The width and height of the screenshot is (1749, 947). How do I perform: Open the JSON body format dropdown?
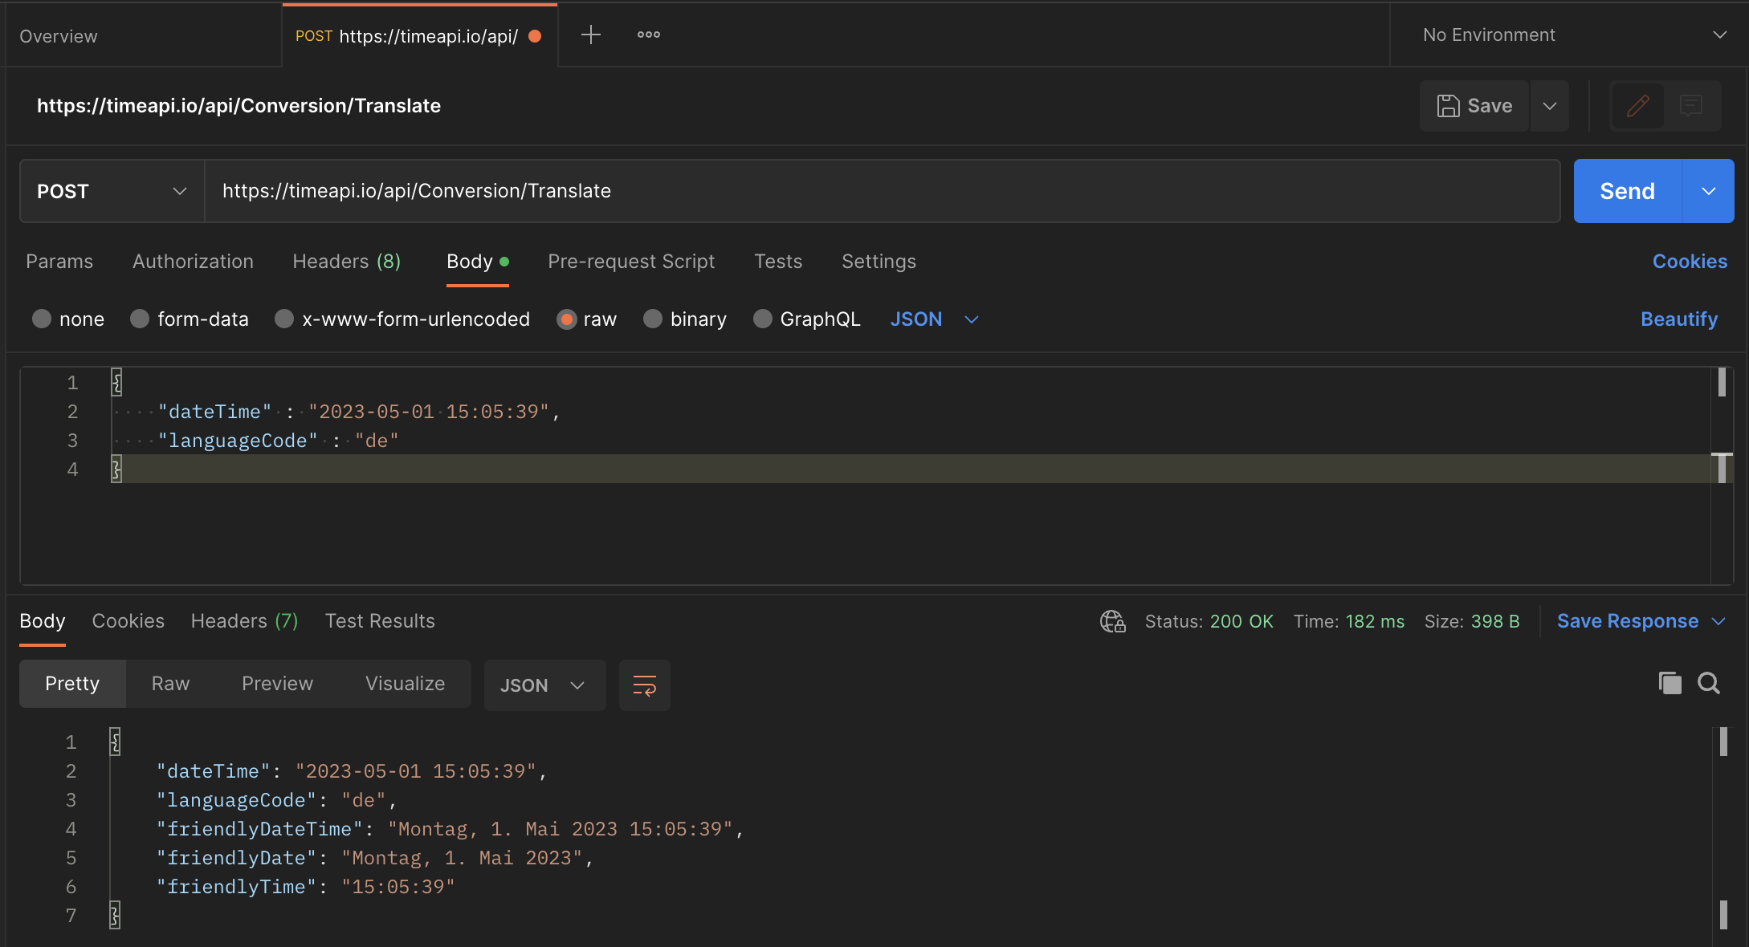pos(934,319)
